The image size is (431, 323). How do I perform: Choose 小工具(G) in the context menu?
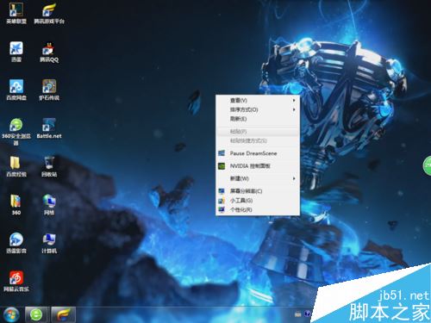(258, 201)
